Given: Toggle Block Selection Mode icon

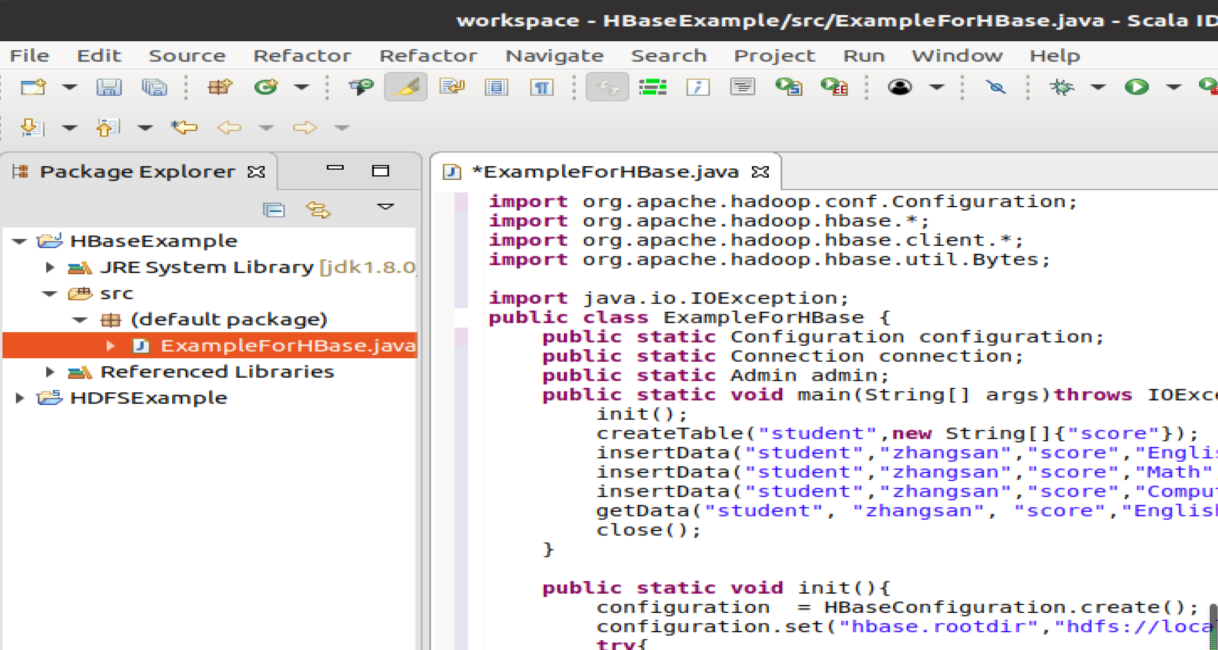Looking at the screenshot, I should click(x=497, y=87).
